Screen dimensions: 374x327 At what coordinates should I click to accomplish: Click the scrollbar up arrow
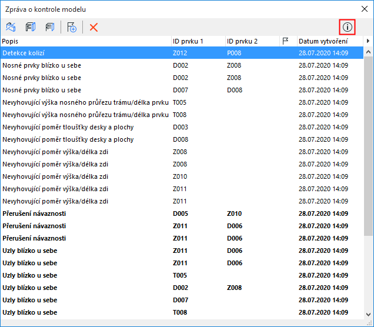point(369,52)
